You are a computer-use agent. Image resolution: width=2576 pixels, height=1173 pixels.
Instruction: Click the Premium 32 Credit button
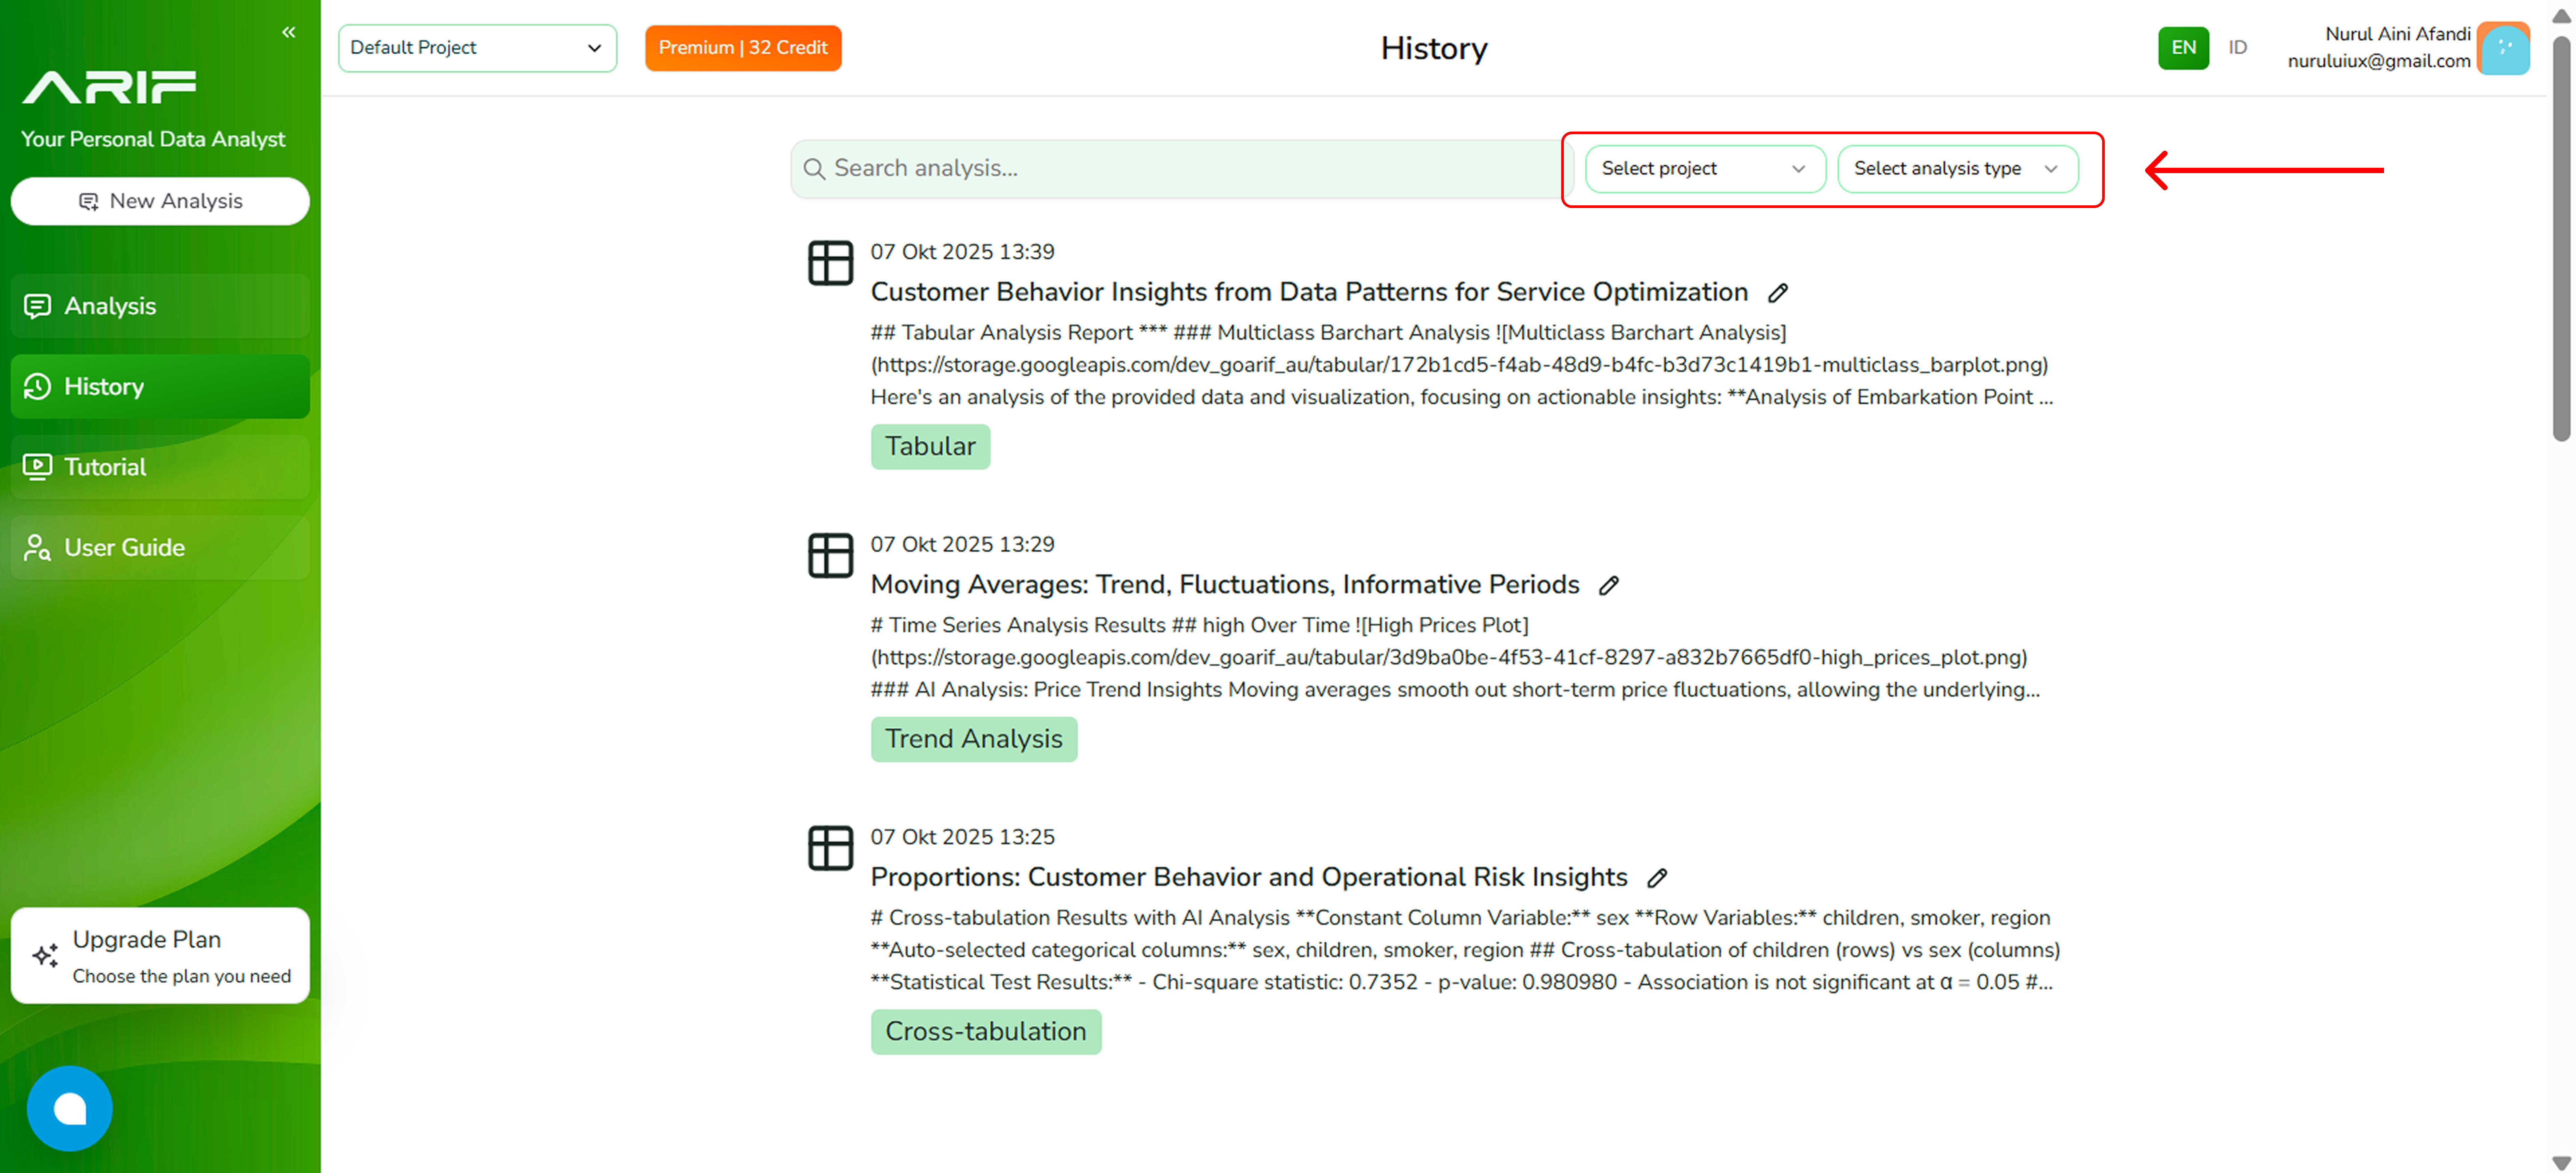743,48
